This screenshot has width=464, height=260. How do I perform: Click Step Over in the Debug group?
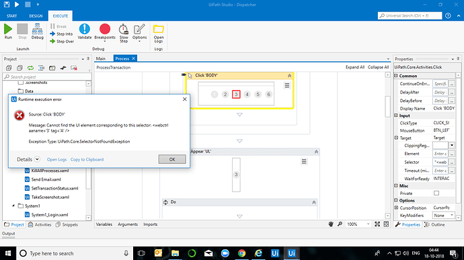[x=62, y=42]
